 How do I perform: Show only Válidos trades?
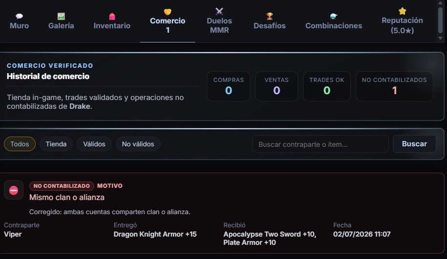click(x=94, y=144)
